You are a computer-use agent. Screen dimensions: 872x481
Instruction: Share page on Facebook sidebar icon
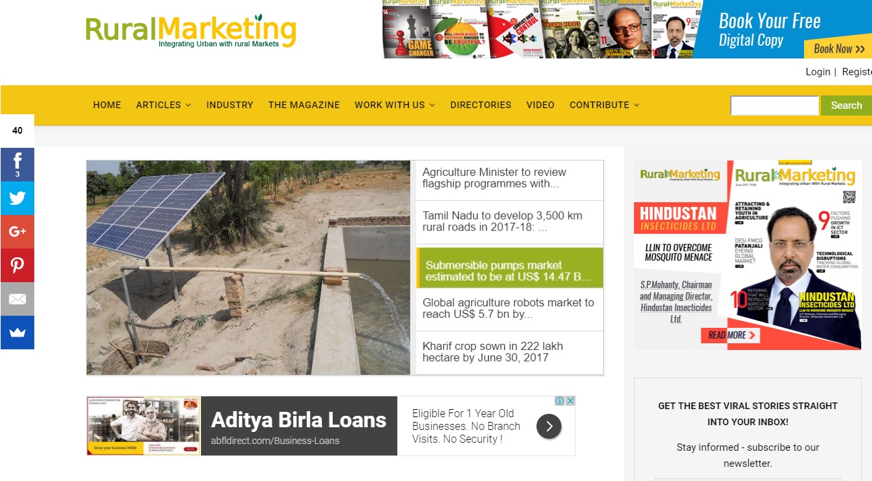coord(17,165)
